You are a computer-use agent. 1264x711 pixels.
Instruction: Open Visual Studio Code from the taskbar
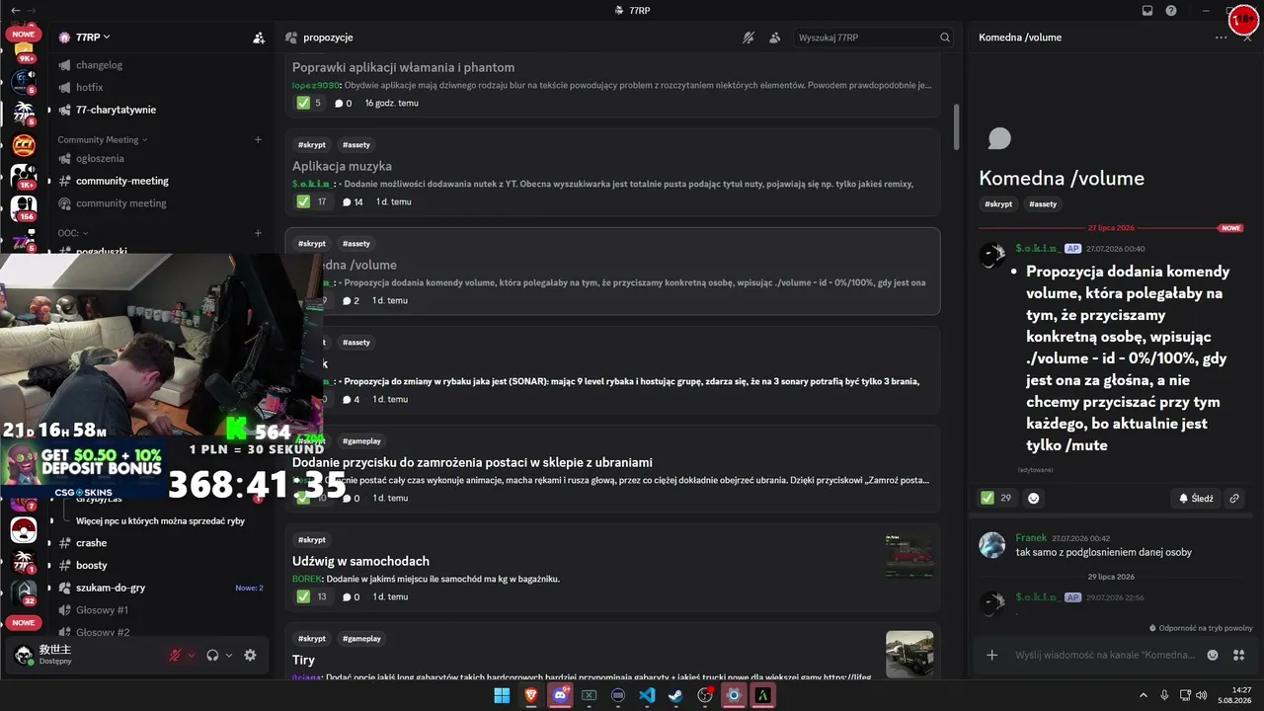pos(647,695)
